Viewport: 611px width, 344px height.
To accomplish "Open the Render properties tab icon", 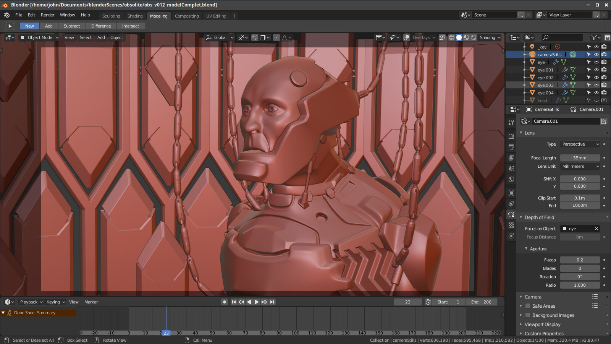I will pyautogui.click(x=511, y=136).
